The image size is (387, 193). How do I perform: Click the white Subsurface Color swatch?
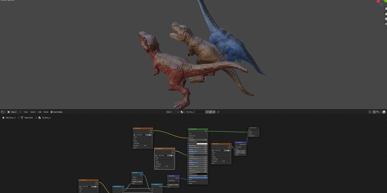click(202, 144)
